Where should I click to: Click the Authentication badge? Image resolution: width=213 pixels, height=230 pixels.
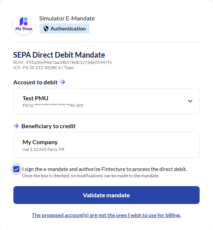point(64,29)
